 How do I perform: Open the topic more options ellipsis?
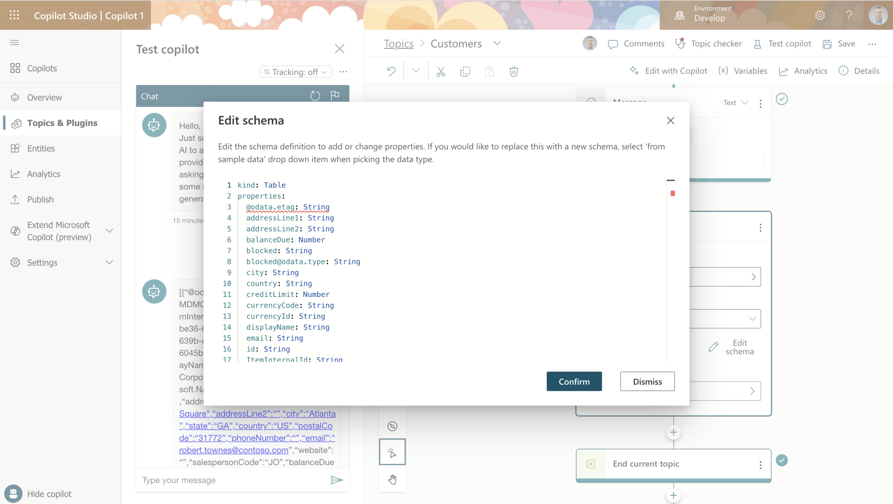click(873, 44)
